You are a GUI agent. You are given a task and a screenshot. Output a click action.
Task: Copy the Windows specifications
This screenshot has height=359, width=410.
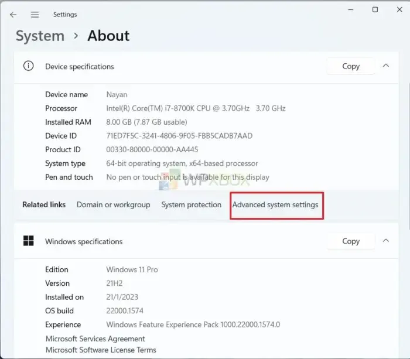coord(351,241)
